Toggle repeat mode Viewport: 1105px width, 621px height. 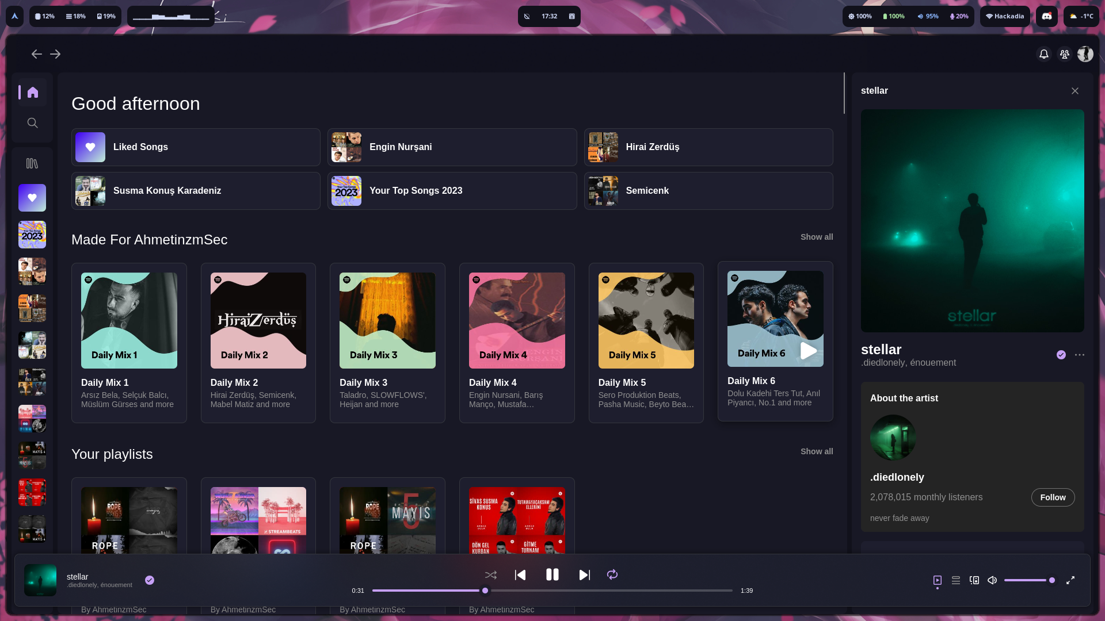coord(612,575)
